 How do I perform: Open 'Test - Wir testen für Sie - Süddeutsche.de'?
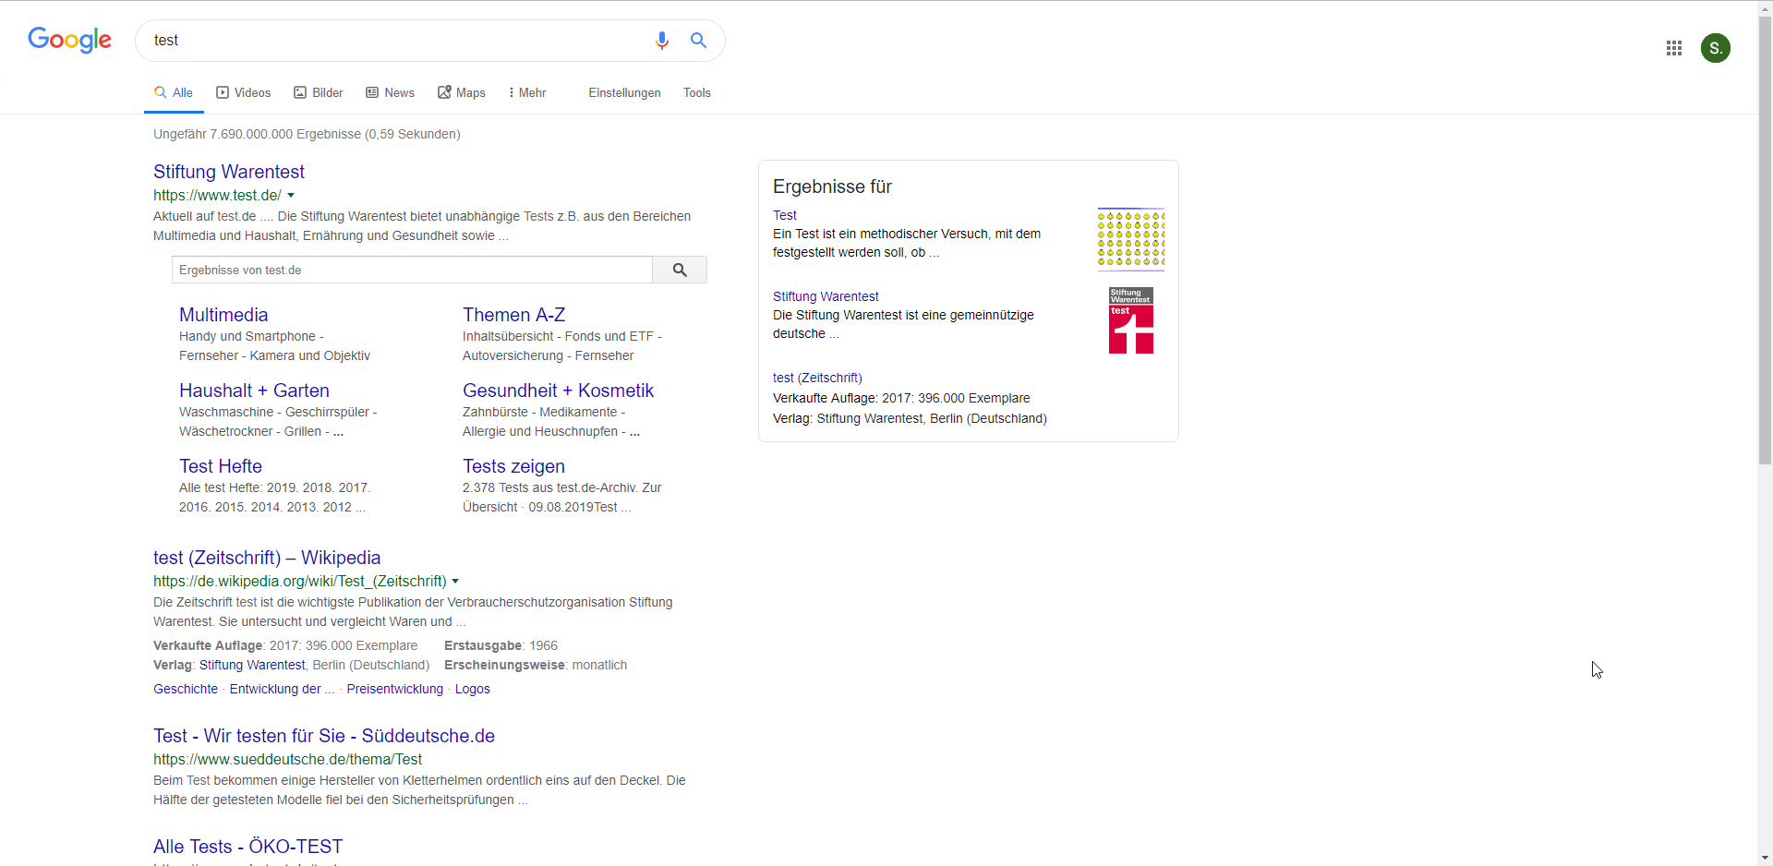(324, 736)
